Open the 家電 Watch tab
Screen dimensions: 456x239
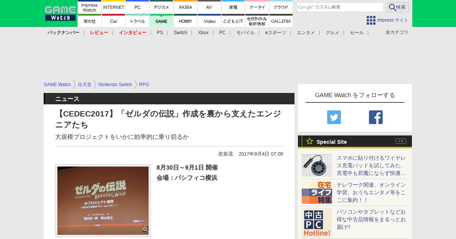pyautogui.click(x=233, y=7)
